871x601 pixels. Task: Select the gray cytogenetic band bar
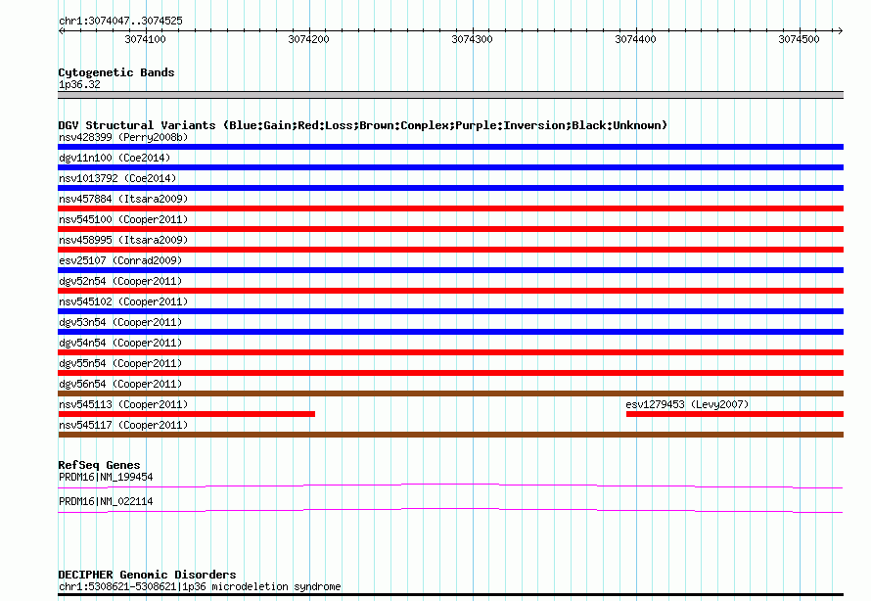[450, 95]
